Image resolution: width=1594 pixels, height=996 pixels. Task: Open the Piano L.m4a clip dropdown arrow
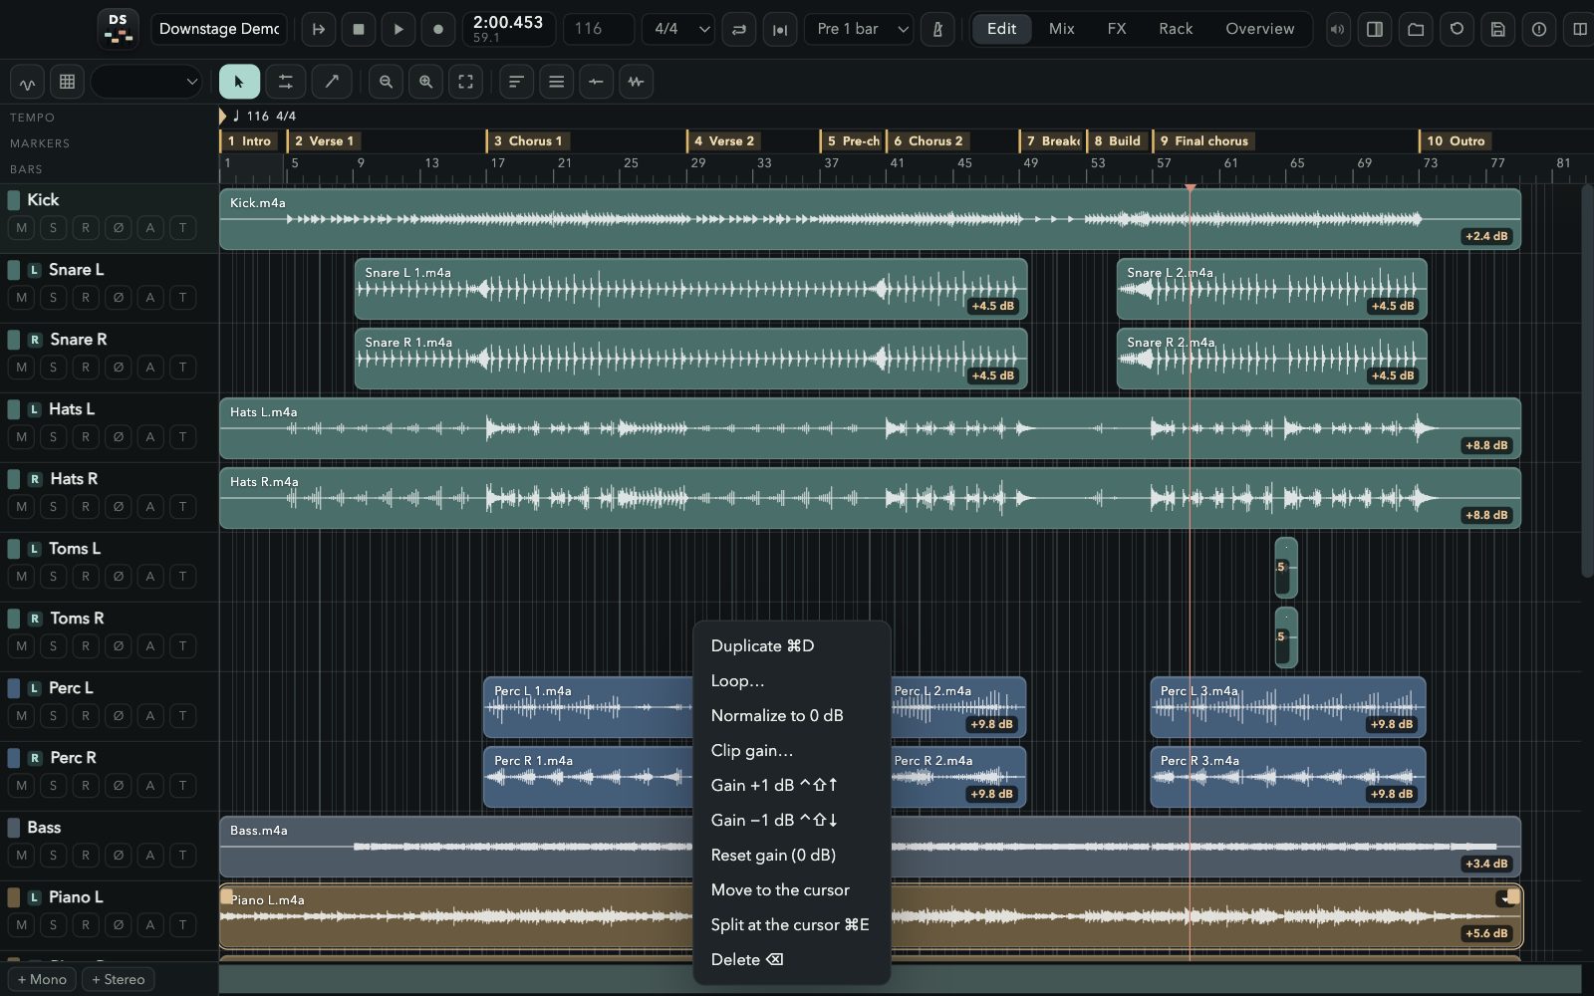[x=1503, y=899]
